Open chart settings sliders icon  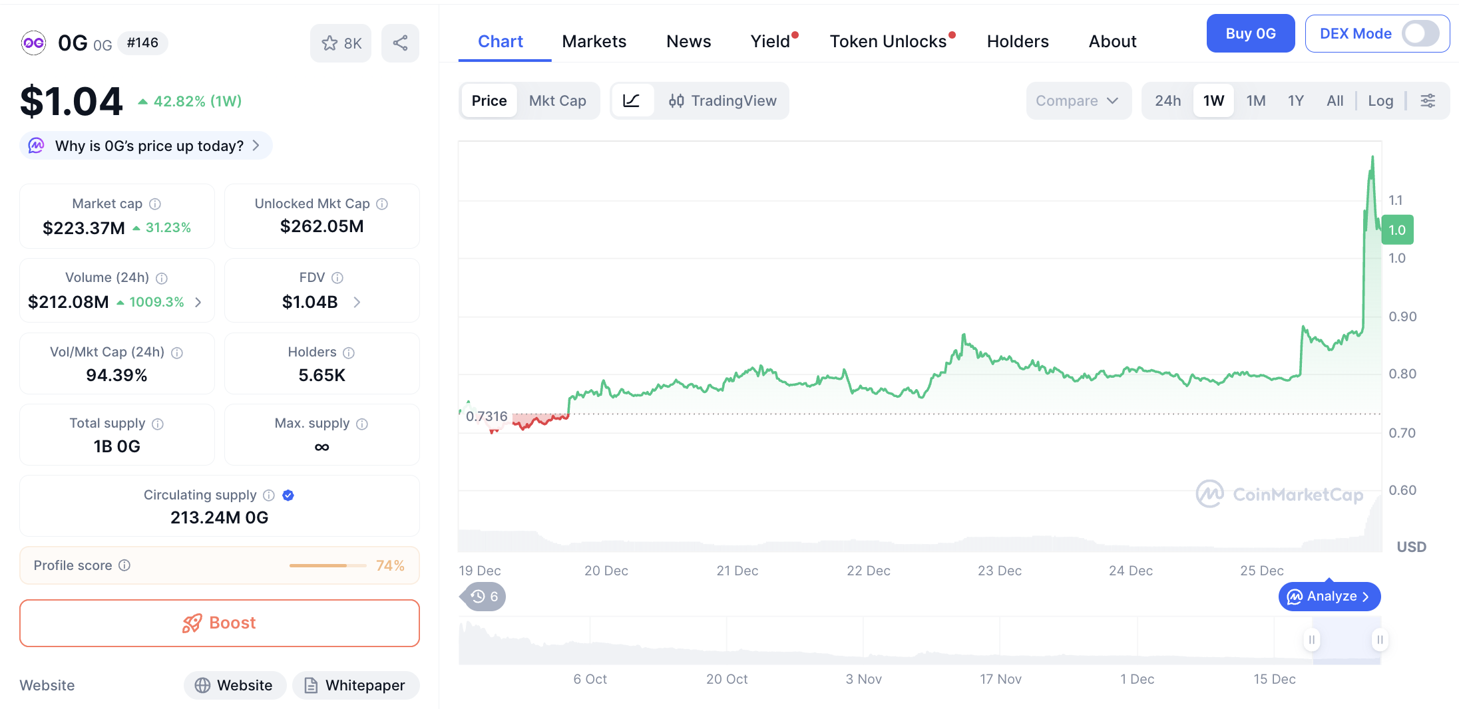click(1428, 100)
